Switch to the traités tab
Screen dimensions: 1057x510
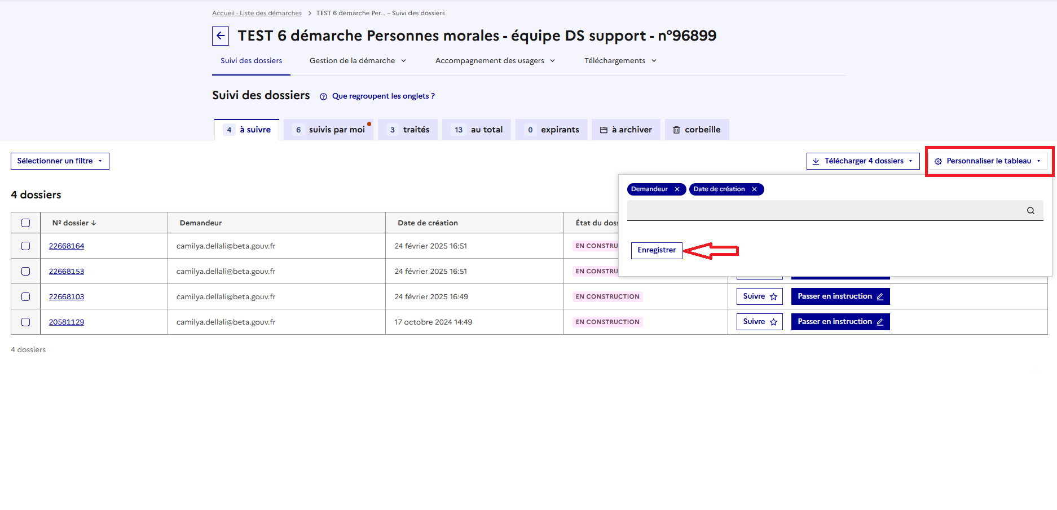click(x=409, y=130)
